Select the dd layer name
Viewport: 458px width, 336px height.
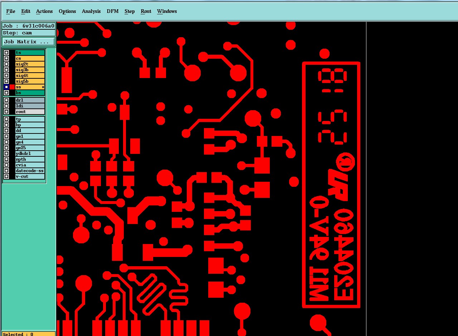(30, 131)
